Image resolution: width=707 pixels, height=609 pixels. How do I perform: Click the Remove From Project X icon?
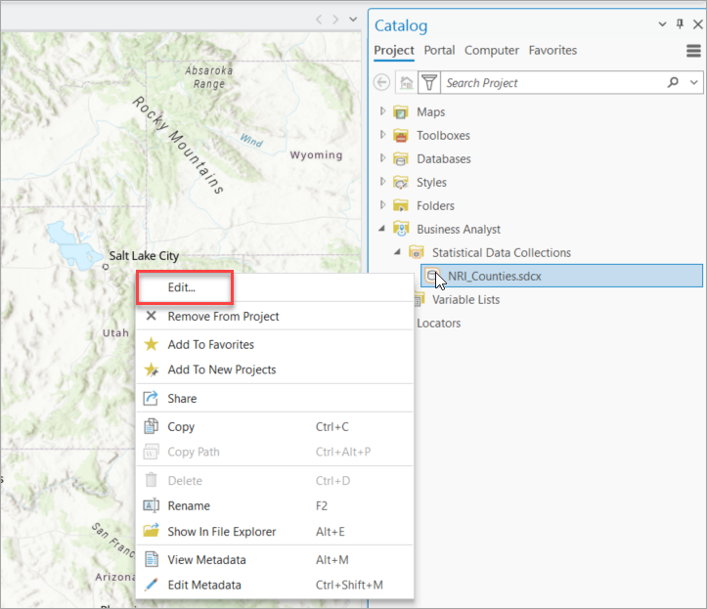coord(151,316)
